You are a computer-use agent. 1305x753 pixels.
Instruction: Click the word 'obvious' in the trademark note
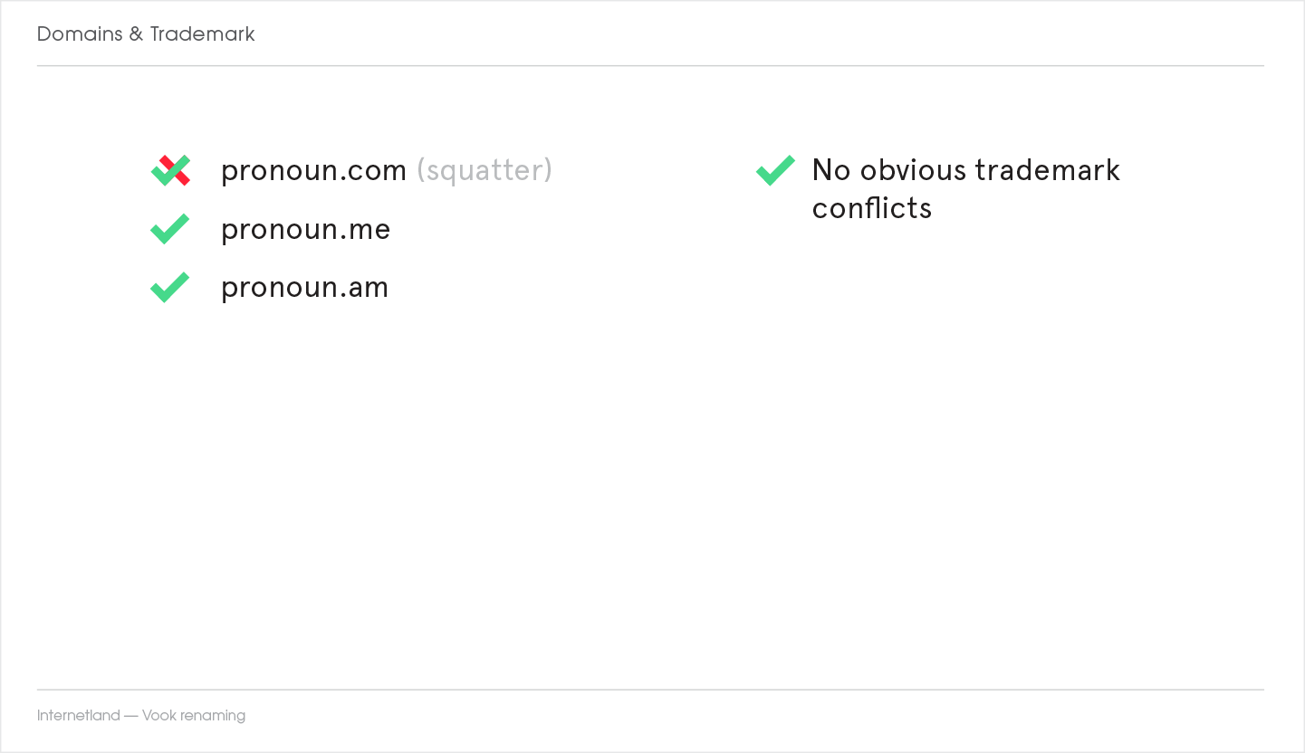(912, 170)
